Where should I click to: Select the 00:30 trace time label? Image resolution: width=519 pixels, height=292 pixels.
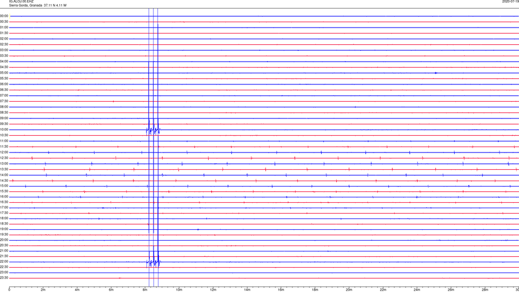click(4, 22)
